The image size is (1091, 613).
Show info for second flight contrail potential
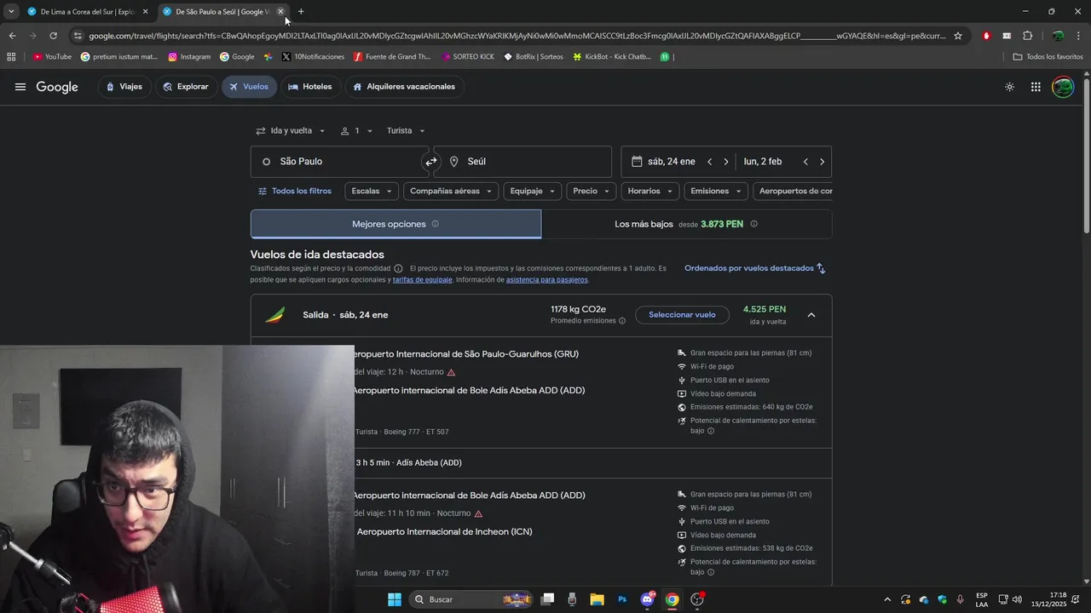point(711,572)
